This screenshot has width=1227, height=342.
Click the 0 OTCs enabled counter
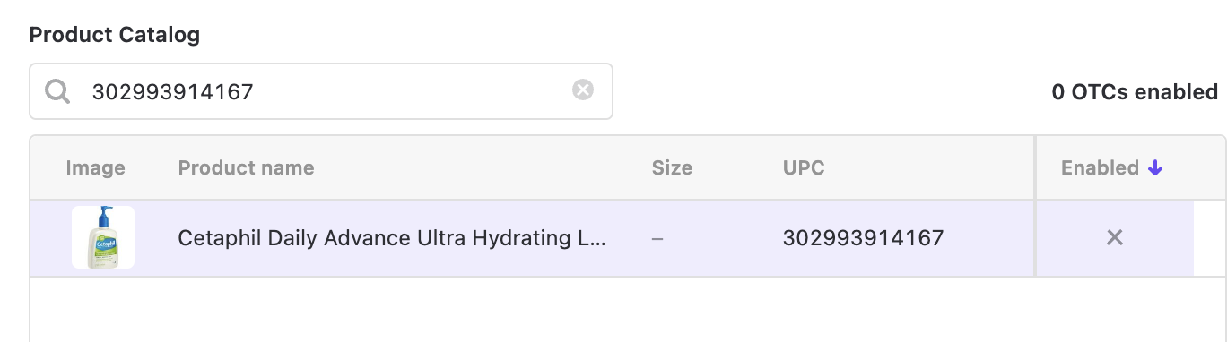[1135, 91]
